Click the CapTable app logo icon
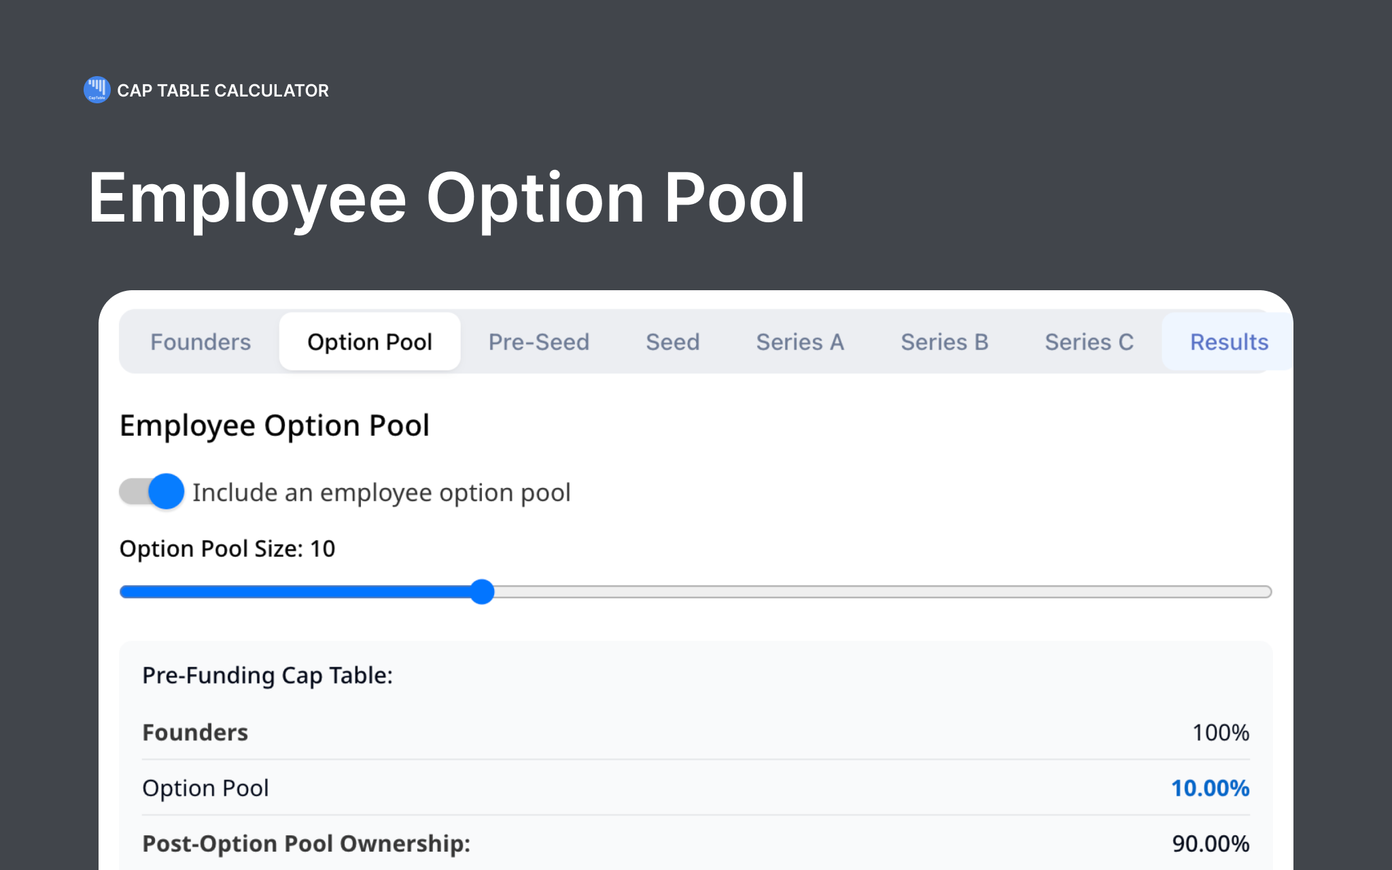 97,90
